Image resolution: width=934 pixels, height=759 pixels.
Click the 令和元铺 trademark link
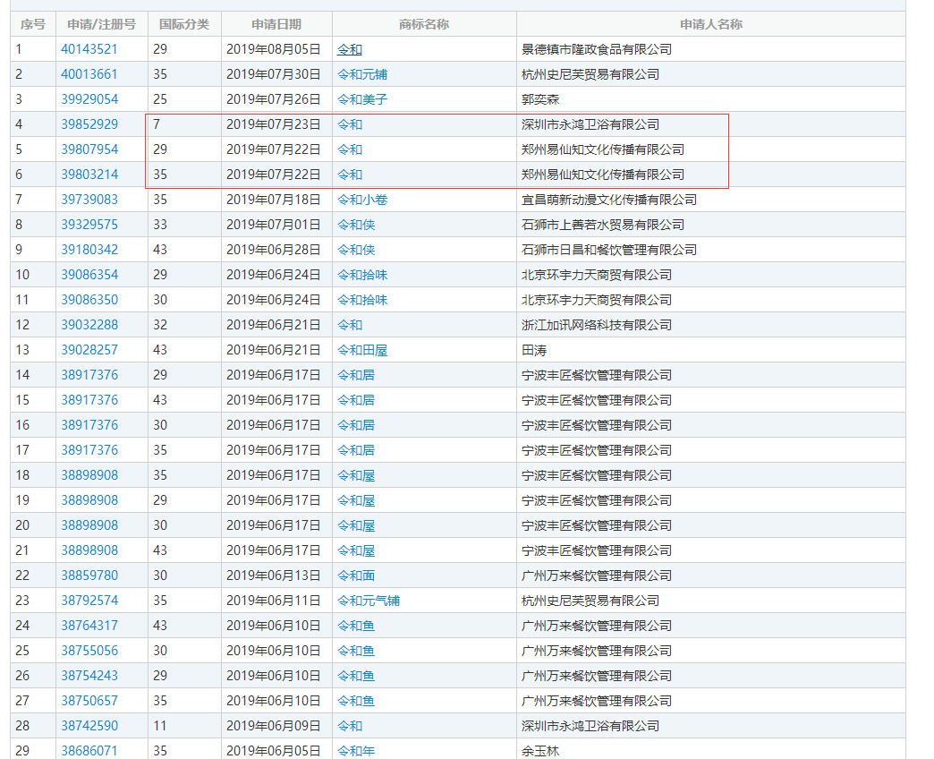click(362, 74)
